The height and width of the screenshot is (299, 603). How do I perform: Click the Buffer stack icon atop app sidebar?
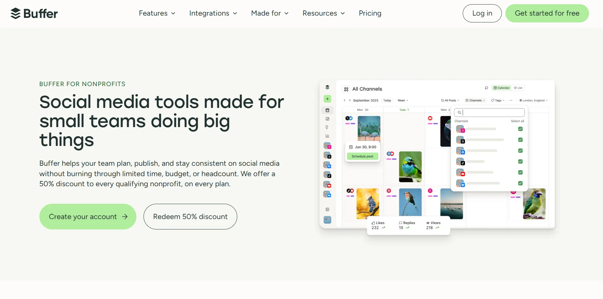[x=327, y=87]
